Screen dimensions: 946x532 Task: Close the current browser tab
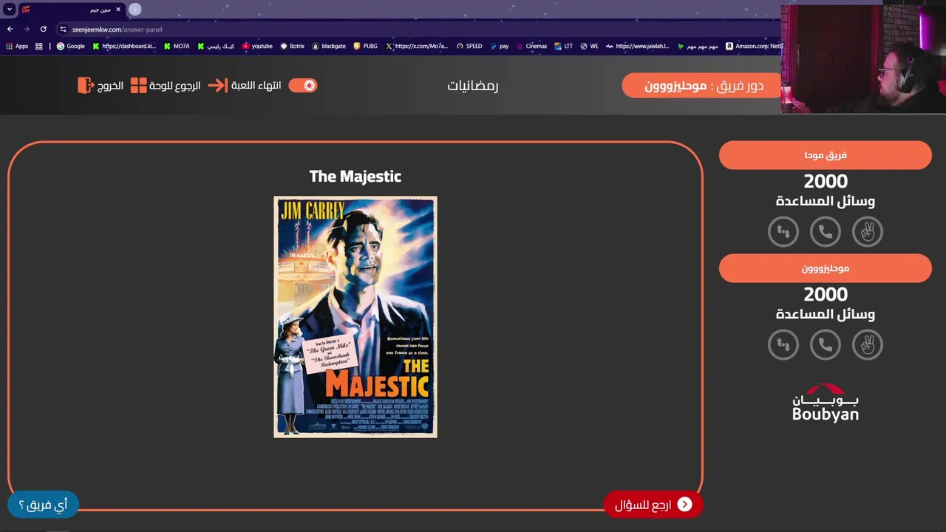point(118,10)
